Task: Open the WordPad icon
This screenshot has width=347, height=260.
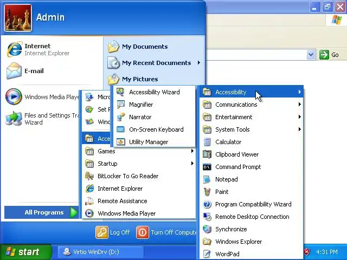Action: [207, 254]
